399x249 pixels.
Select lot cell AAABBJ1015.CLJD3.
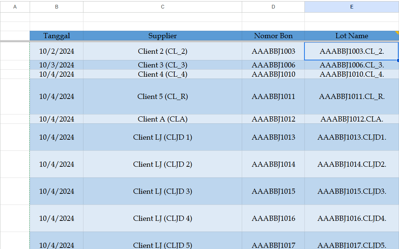pos(352,191)
